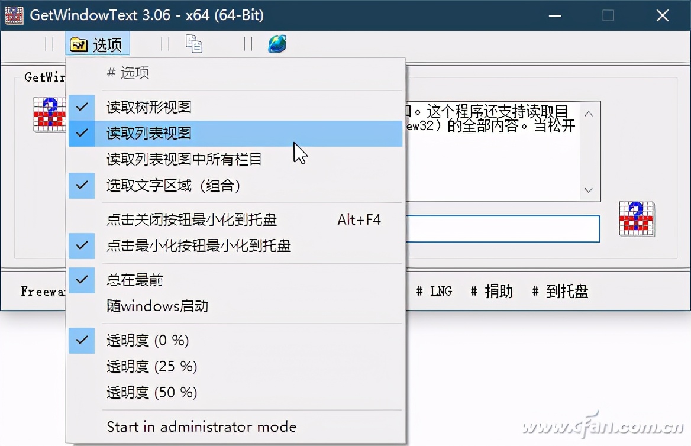
Task: Click the copy documents toolbar icon
Action: [194, 44]
